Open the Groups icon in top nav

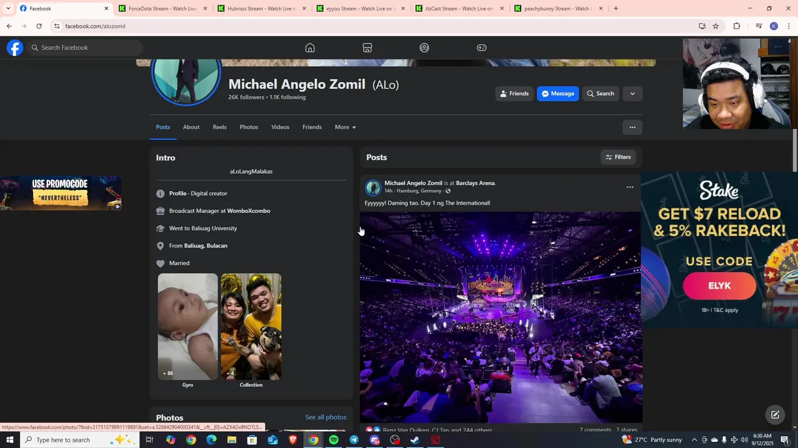click(x=425, y=48)
